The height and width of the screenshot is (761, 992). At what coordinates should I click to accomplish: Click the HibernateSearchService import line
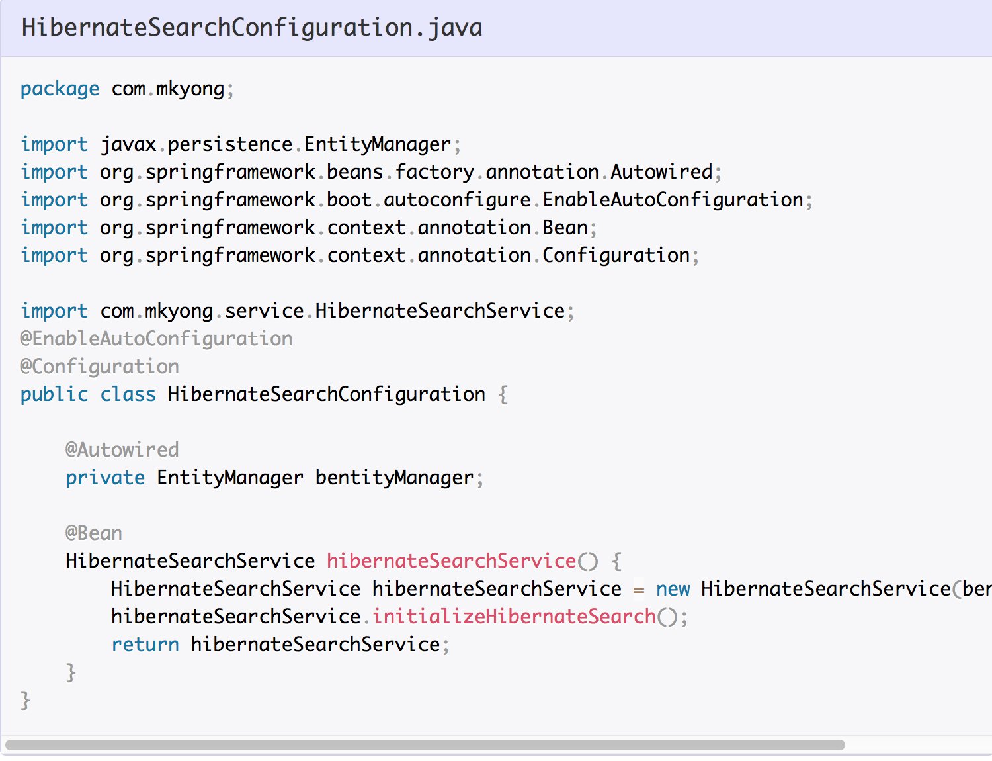point(298,311)
